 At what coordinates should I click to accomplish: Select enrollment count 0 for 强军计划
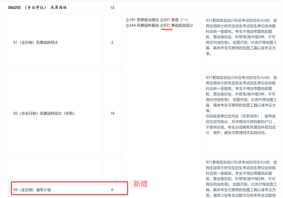click(112, 190)
